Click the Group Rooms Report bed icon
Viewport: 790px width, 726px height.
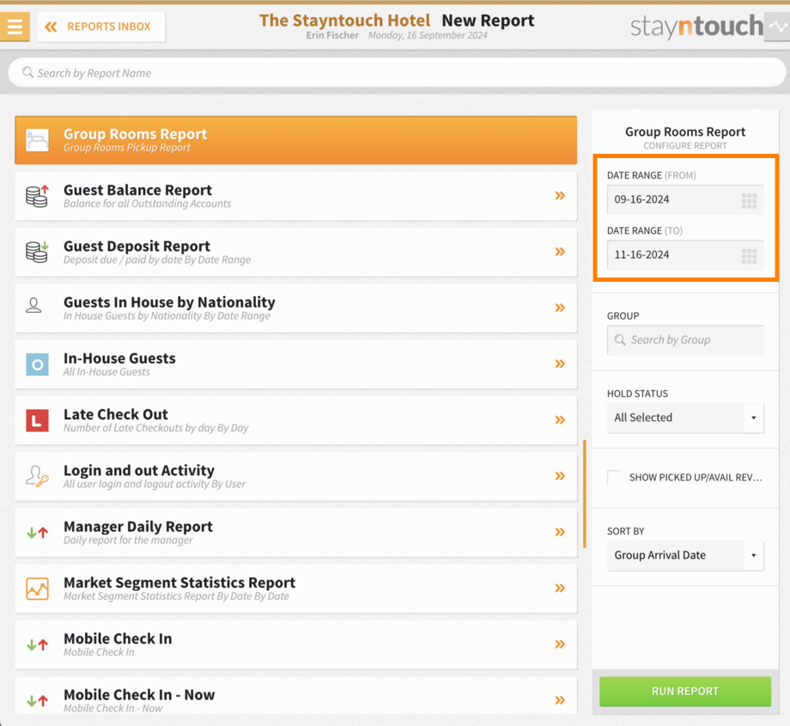[x=37, y=140]
